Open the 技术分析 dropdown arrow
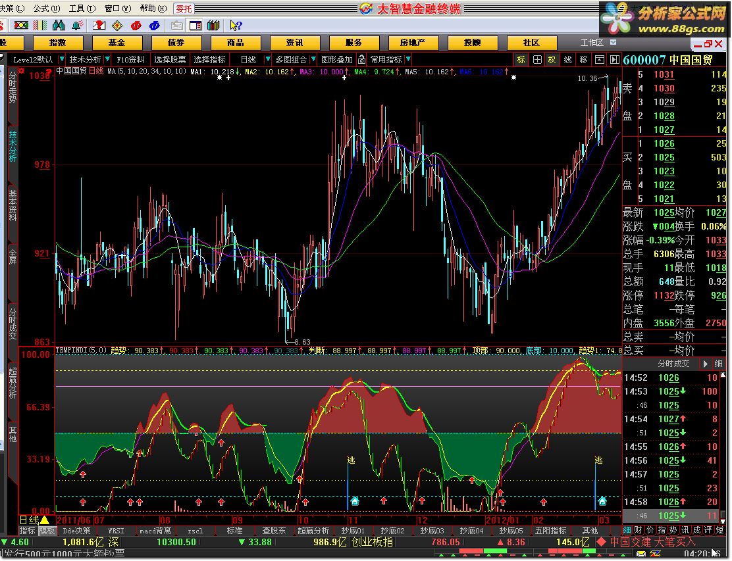This screenshot has height=561, width=732. click(107, 59)
